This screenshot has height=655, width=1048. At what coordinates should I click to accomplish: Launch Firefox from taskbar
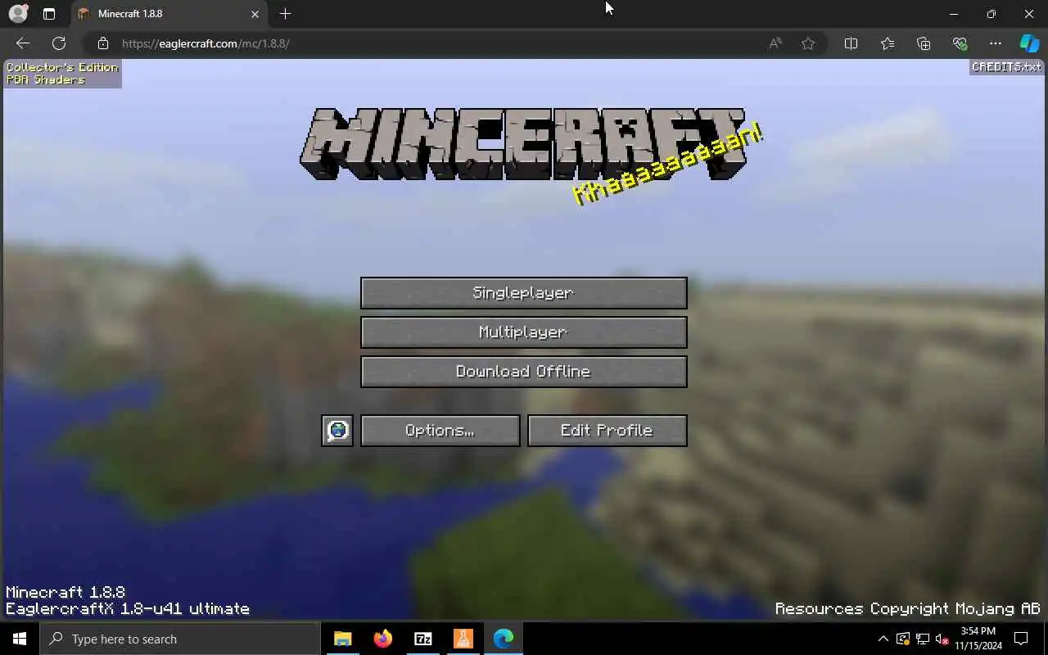point(382,639)
